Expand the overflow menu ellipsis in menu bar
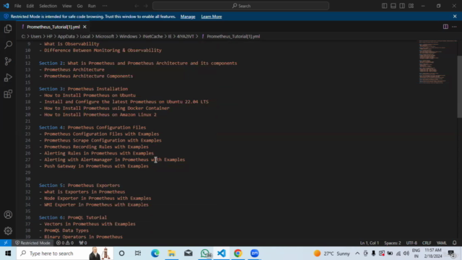The image size is (462, 260). [x=105, y=6]
